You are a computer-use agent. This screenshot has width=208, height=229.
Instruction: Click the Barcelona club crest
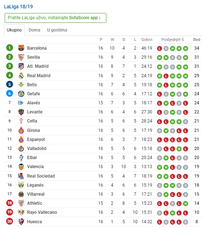21,48
